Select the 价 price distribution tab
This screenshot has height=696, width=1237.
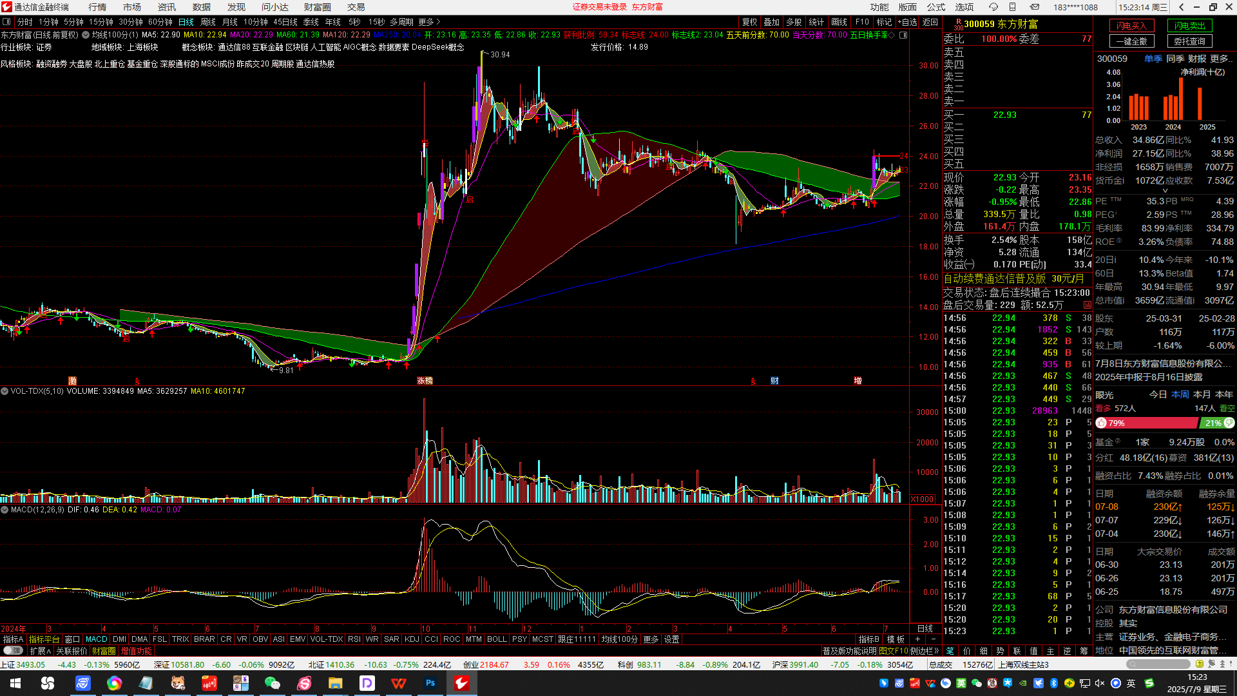[x=966, y=651]
